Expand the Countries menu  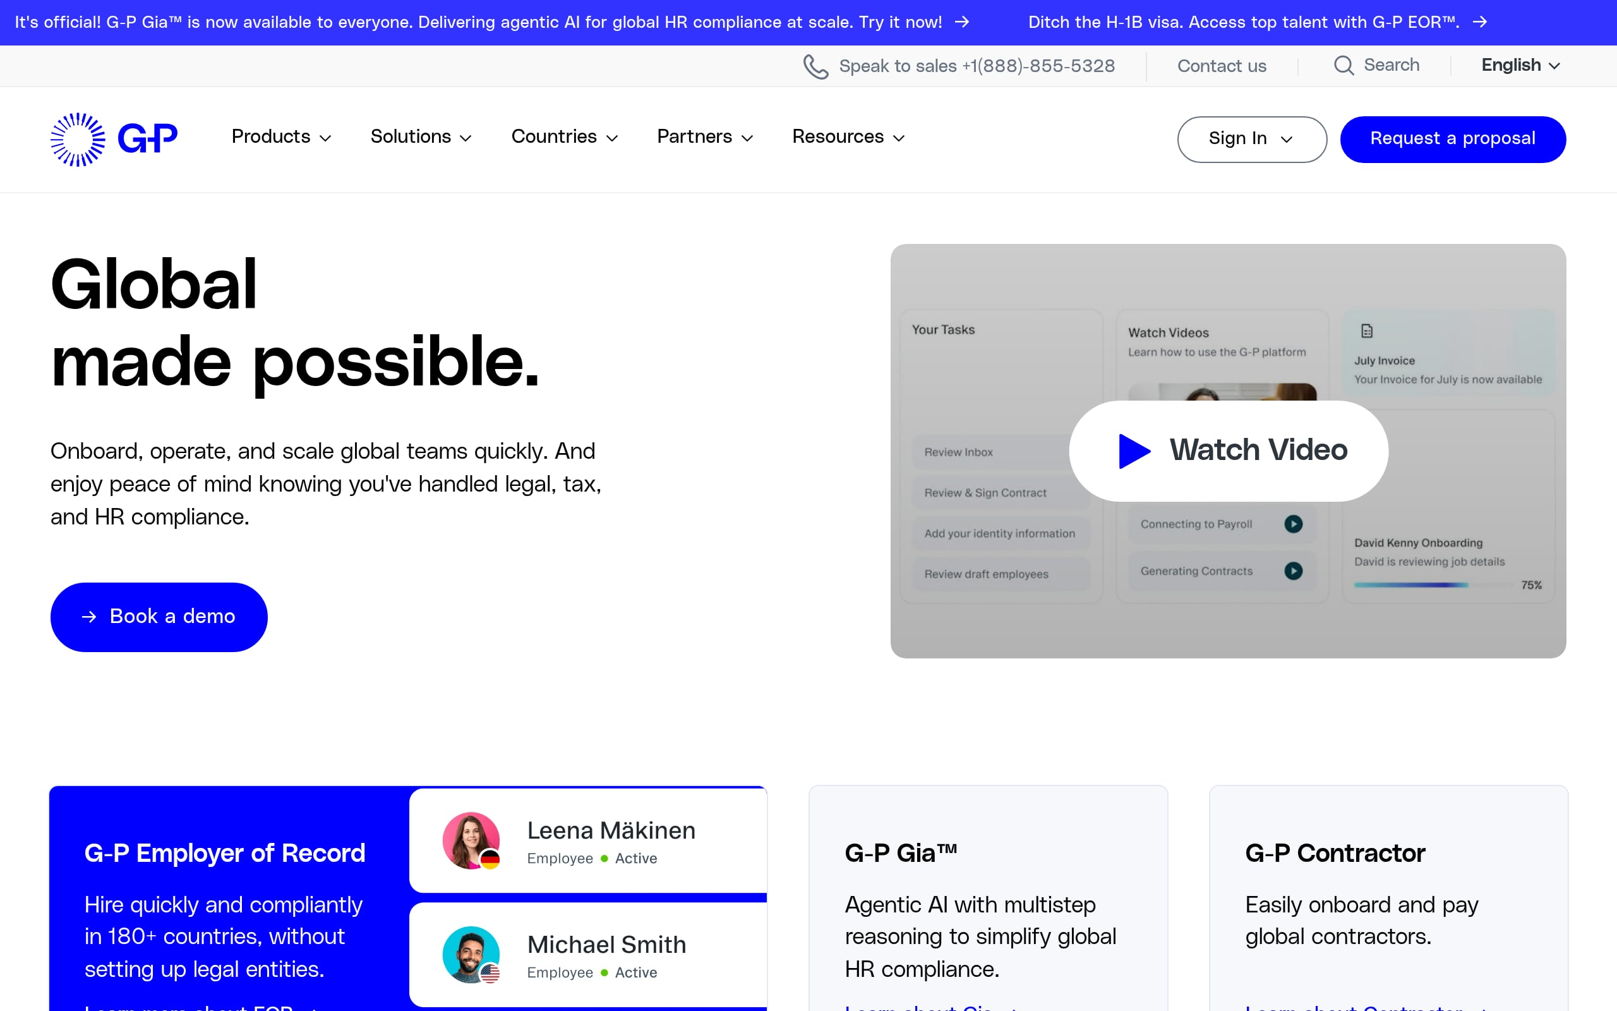pos(564,137)
